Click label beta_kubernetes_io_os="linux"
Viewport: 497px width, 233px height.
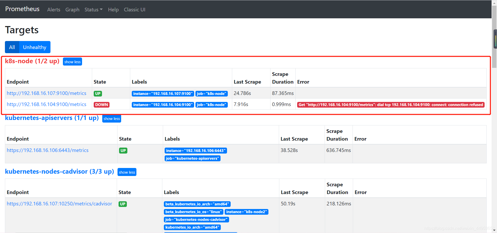[x=194, y=212]
